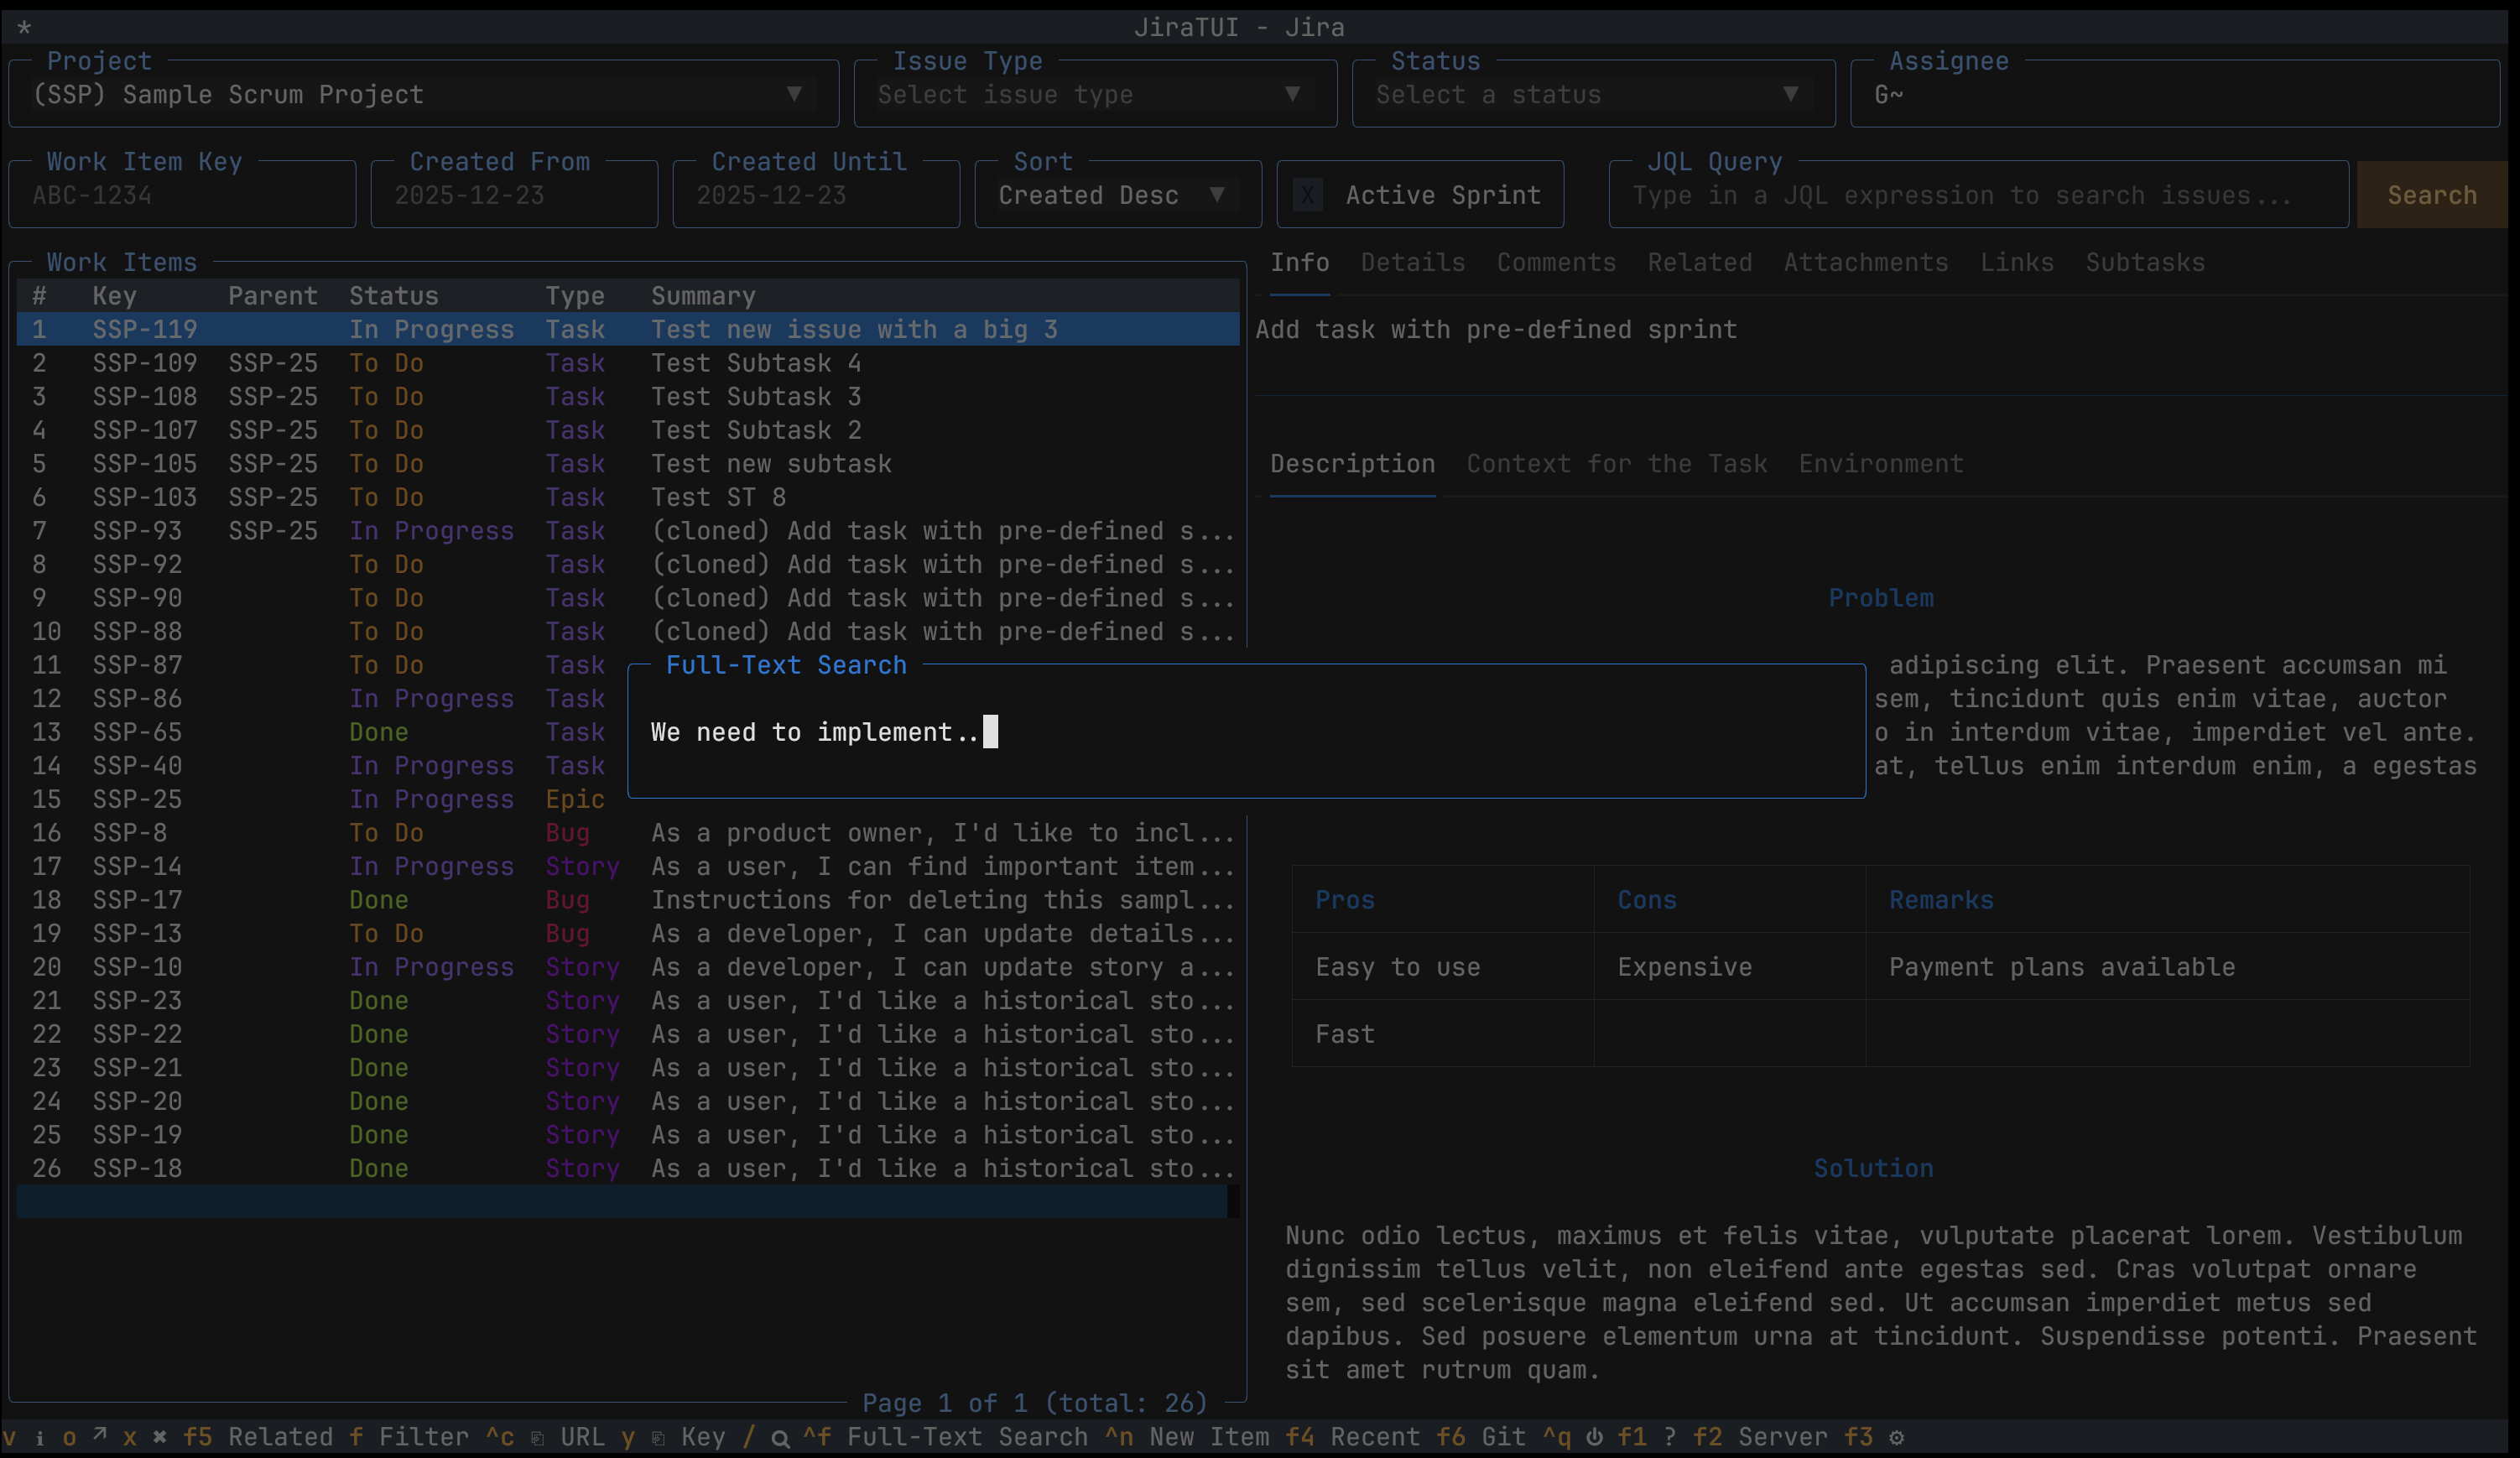The image size is (2520, 1458).
Task: Click the New Item footer shortcut
Action: [x=1186, y=1437]
